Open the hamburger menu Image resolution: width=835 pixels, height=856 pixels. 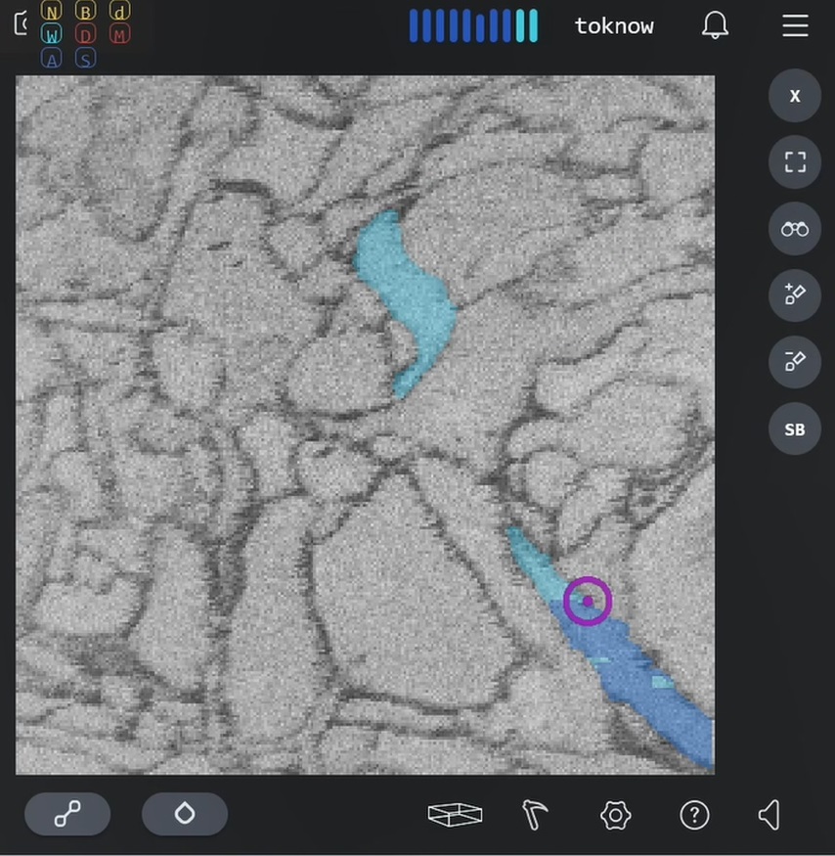795,26
